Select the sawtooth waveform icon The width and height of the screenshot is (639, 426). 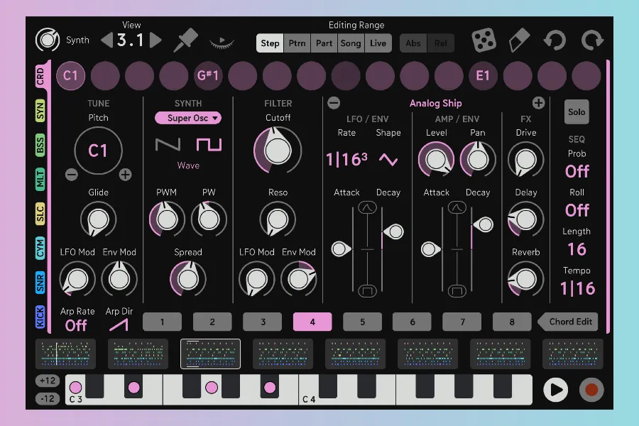click(x=168, y=145)
